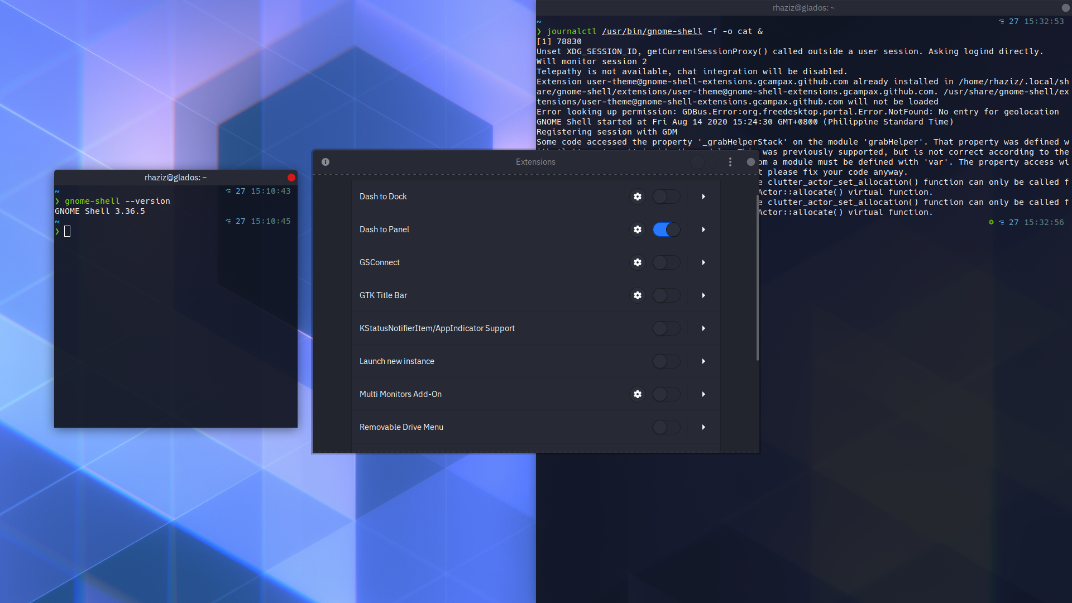The image size is (1072, 603).
Task: Enable the Removable Drive Menu extension
Action: (x=666, y=427)
